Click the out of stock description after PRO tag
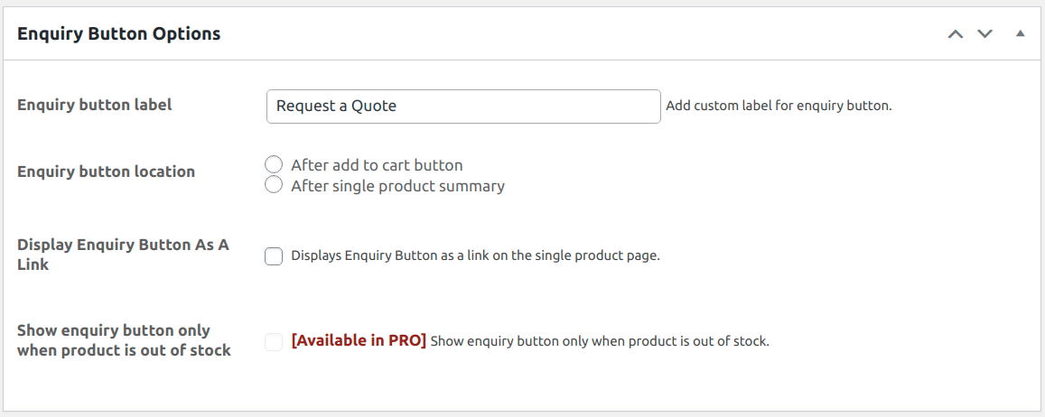The height and width of the screenshot is (417, 1045). pyautogui.click(x=600, y=342)
